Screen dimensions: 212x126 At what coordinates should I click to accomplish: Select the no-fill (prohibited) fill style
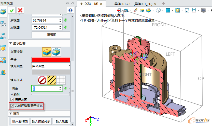point(42,80)
